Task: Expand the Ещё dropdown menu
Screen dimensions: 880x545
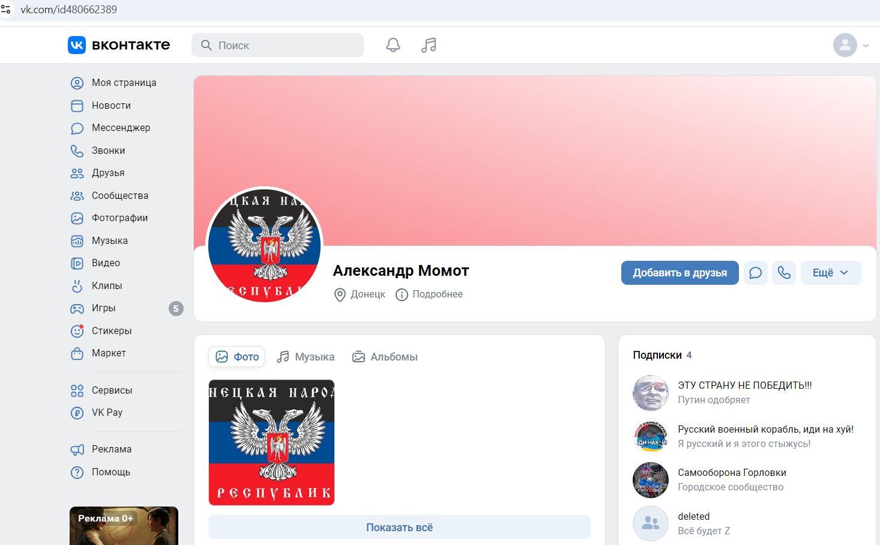Action: click(x=831, y=273)
